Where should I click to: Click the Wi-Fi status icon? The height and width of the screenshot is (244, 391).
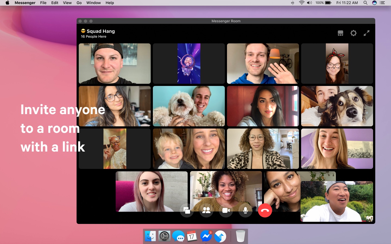click(301, 3)
